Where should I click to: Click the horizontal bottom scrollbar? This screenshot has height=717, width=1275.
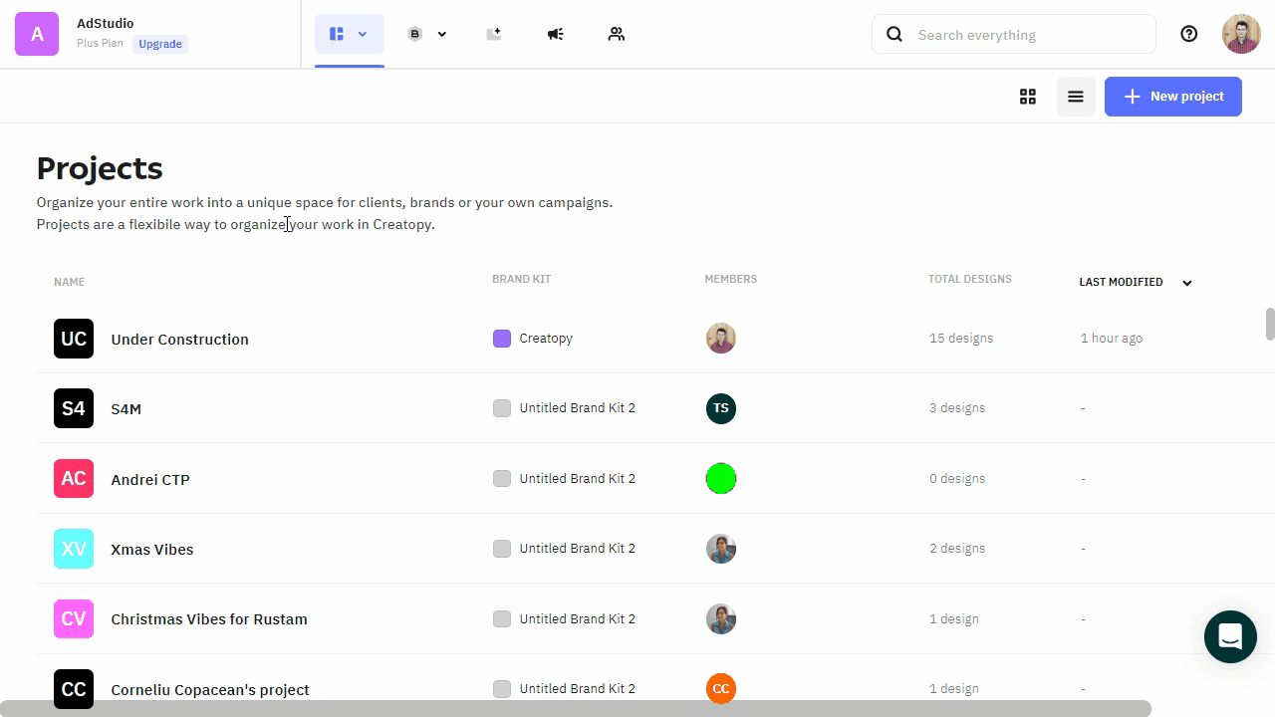576,708
